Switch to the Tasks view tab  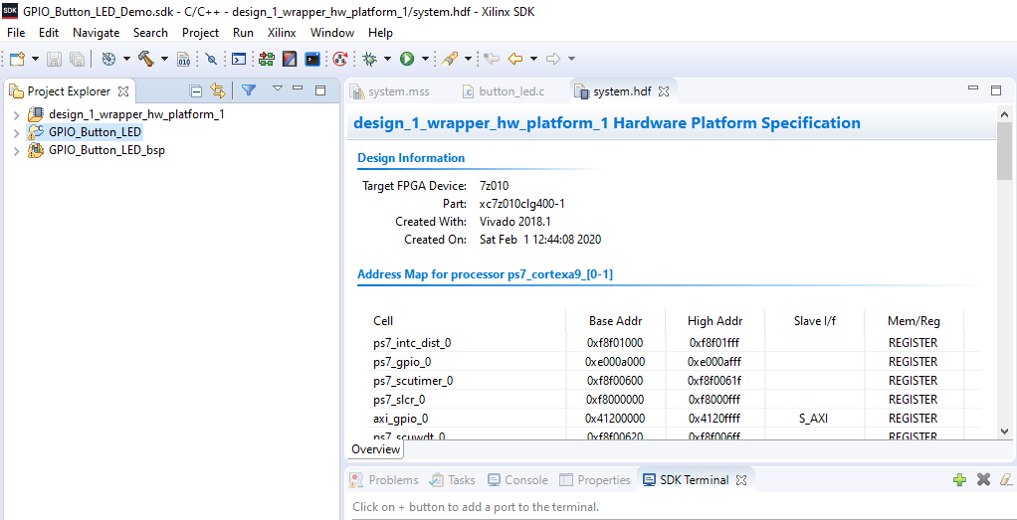(x=454, y=480)
